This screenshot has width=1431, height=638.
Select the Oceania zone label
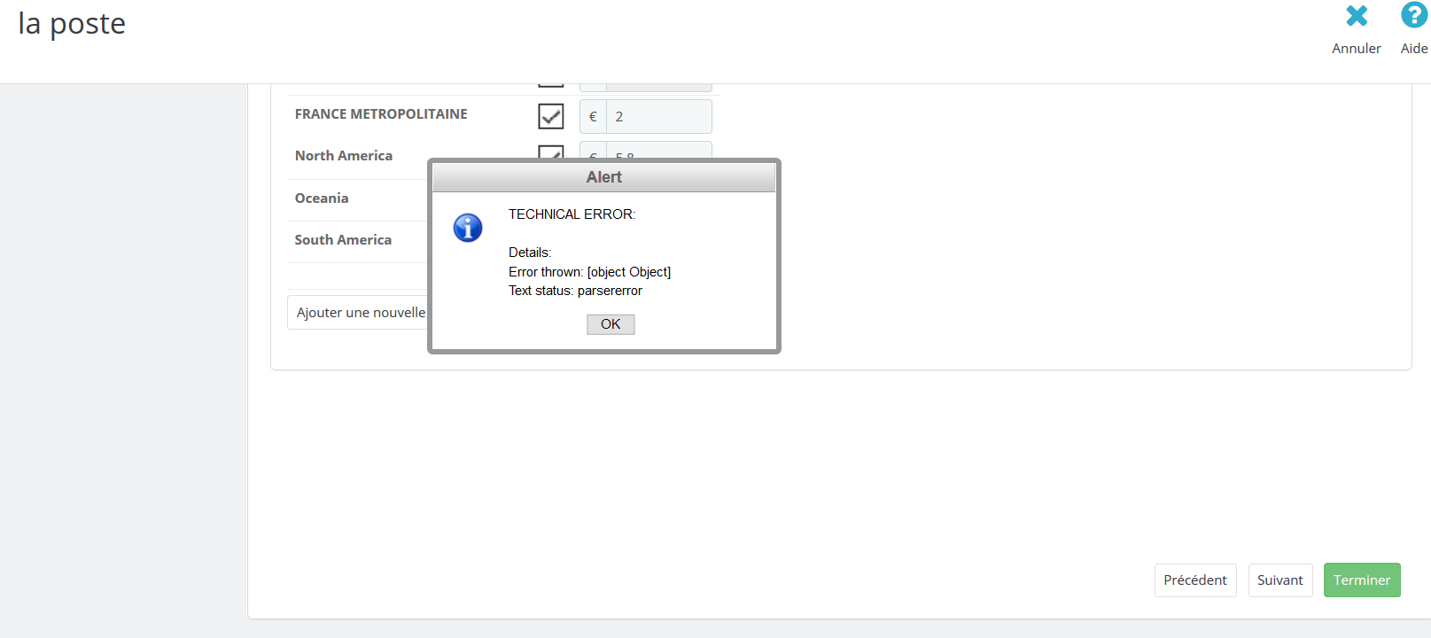coord(322,198)
